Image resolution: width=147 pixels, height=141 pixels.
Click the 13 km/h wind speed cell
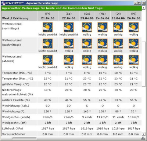[x=134, y=117]
